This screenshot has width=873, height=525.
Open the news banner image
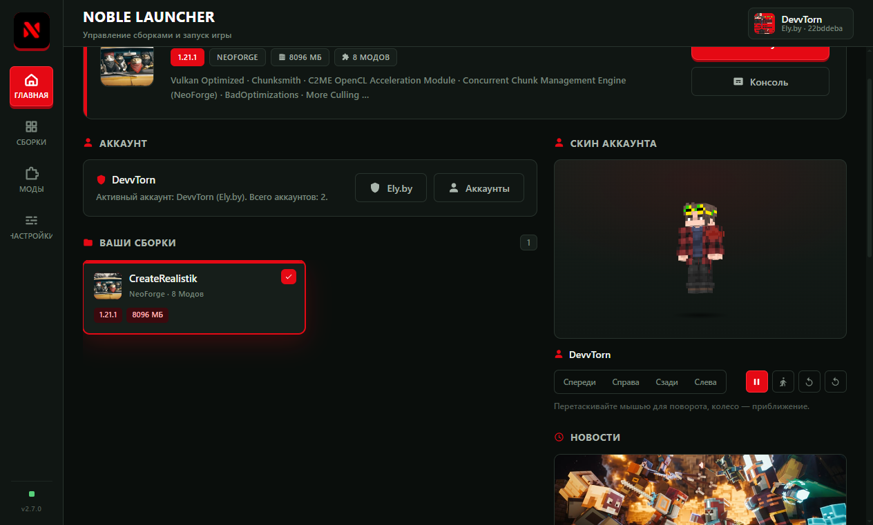point(700,489)
